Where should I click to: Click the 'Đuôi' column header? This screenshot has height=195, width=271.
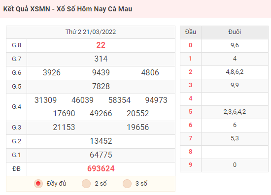[235, 32]
